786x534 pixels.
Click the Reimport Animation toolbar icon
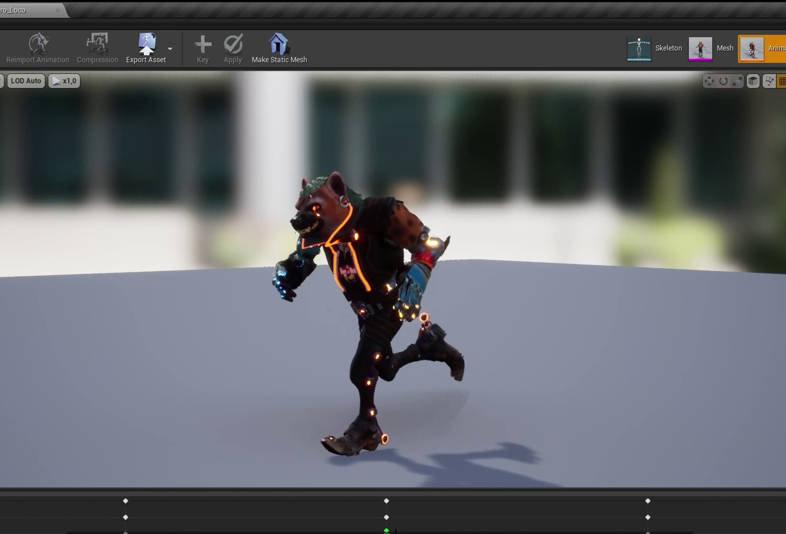(38, 44)
